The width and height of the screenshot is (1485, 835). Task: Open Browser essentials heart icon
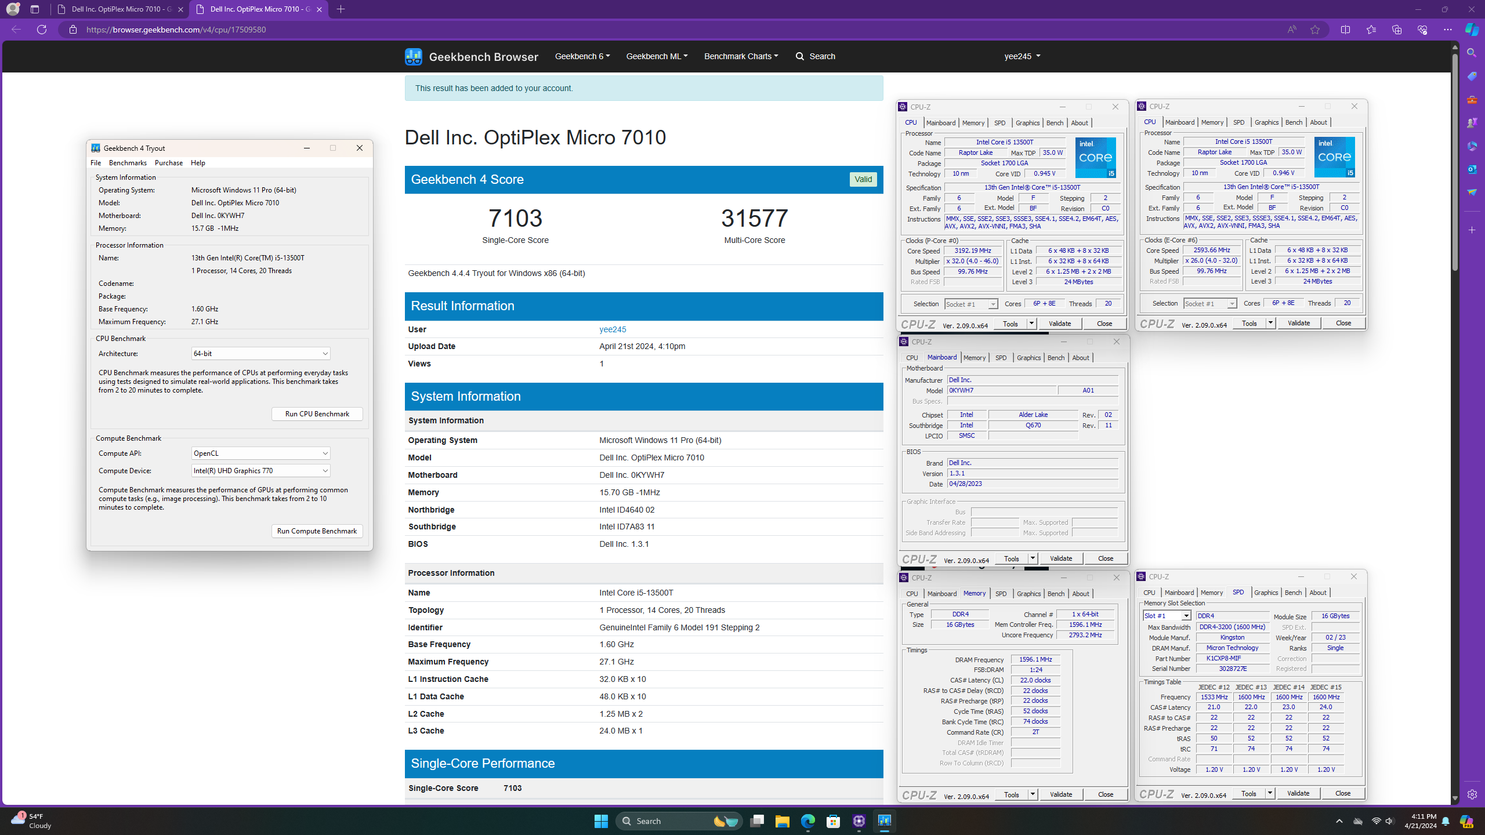(x=1422, y=30)
